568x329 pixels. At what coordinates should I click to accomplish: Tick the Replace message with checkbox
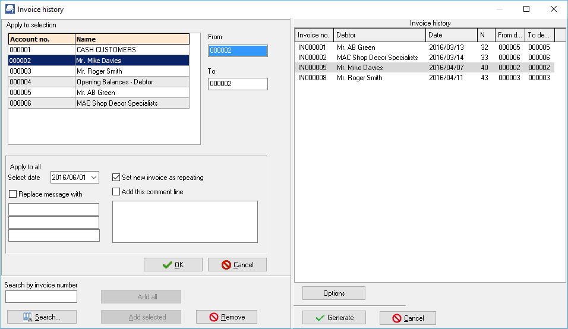pyautogui.click(x=13, y=194)
